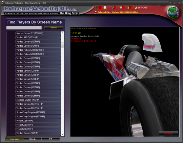Open the globe MAP button

173,12
